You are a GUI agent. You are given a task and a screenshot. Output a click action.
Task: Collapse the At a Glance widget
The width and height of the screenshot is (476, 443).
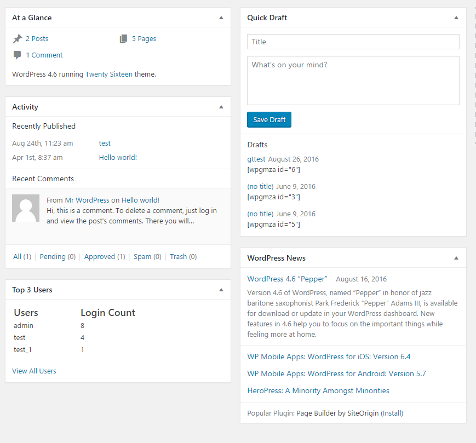click(x=221, y=17)
